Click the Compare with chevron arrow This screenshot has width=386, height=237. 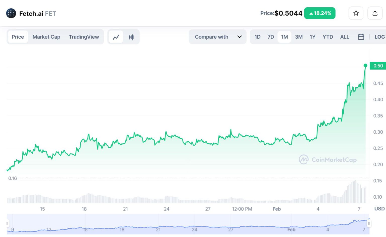click(x=239, y=37)
